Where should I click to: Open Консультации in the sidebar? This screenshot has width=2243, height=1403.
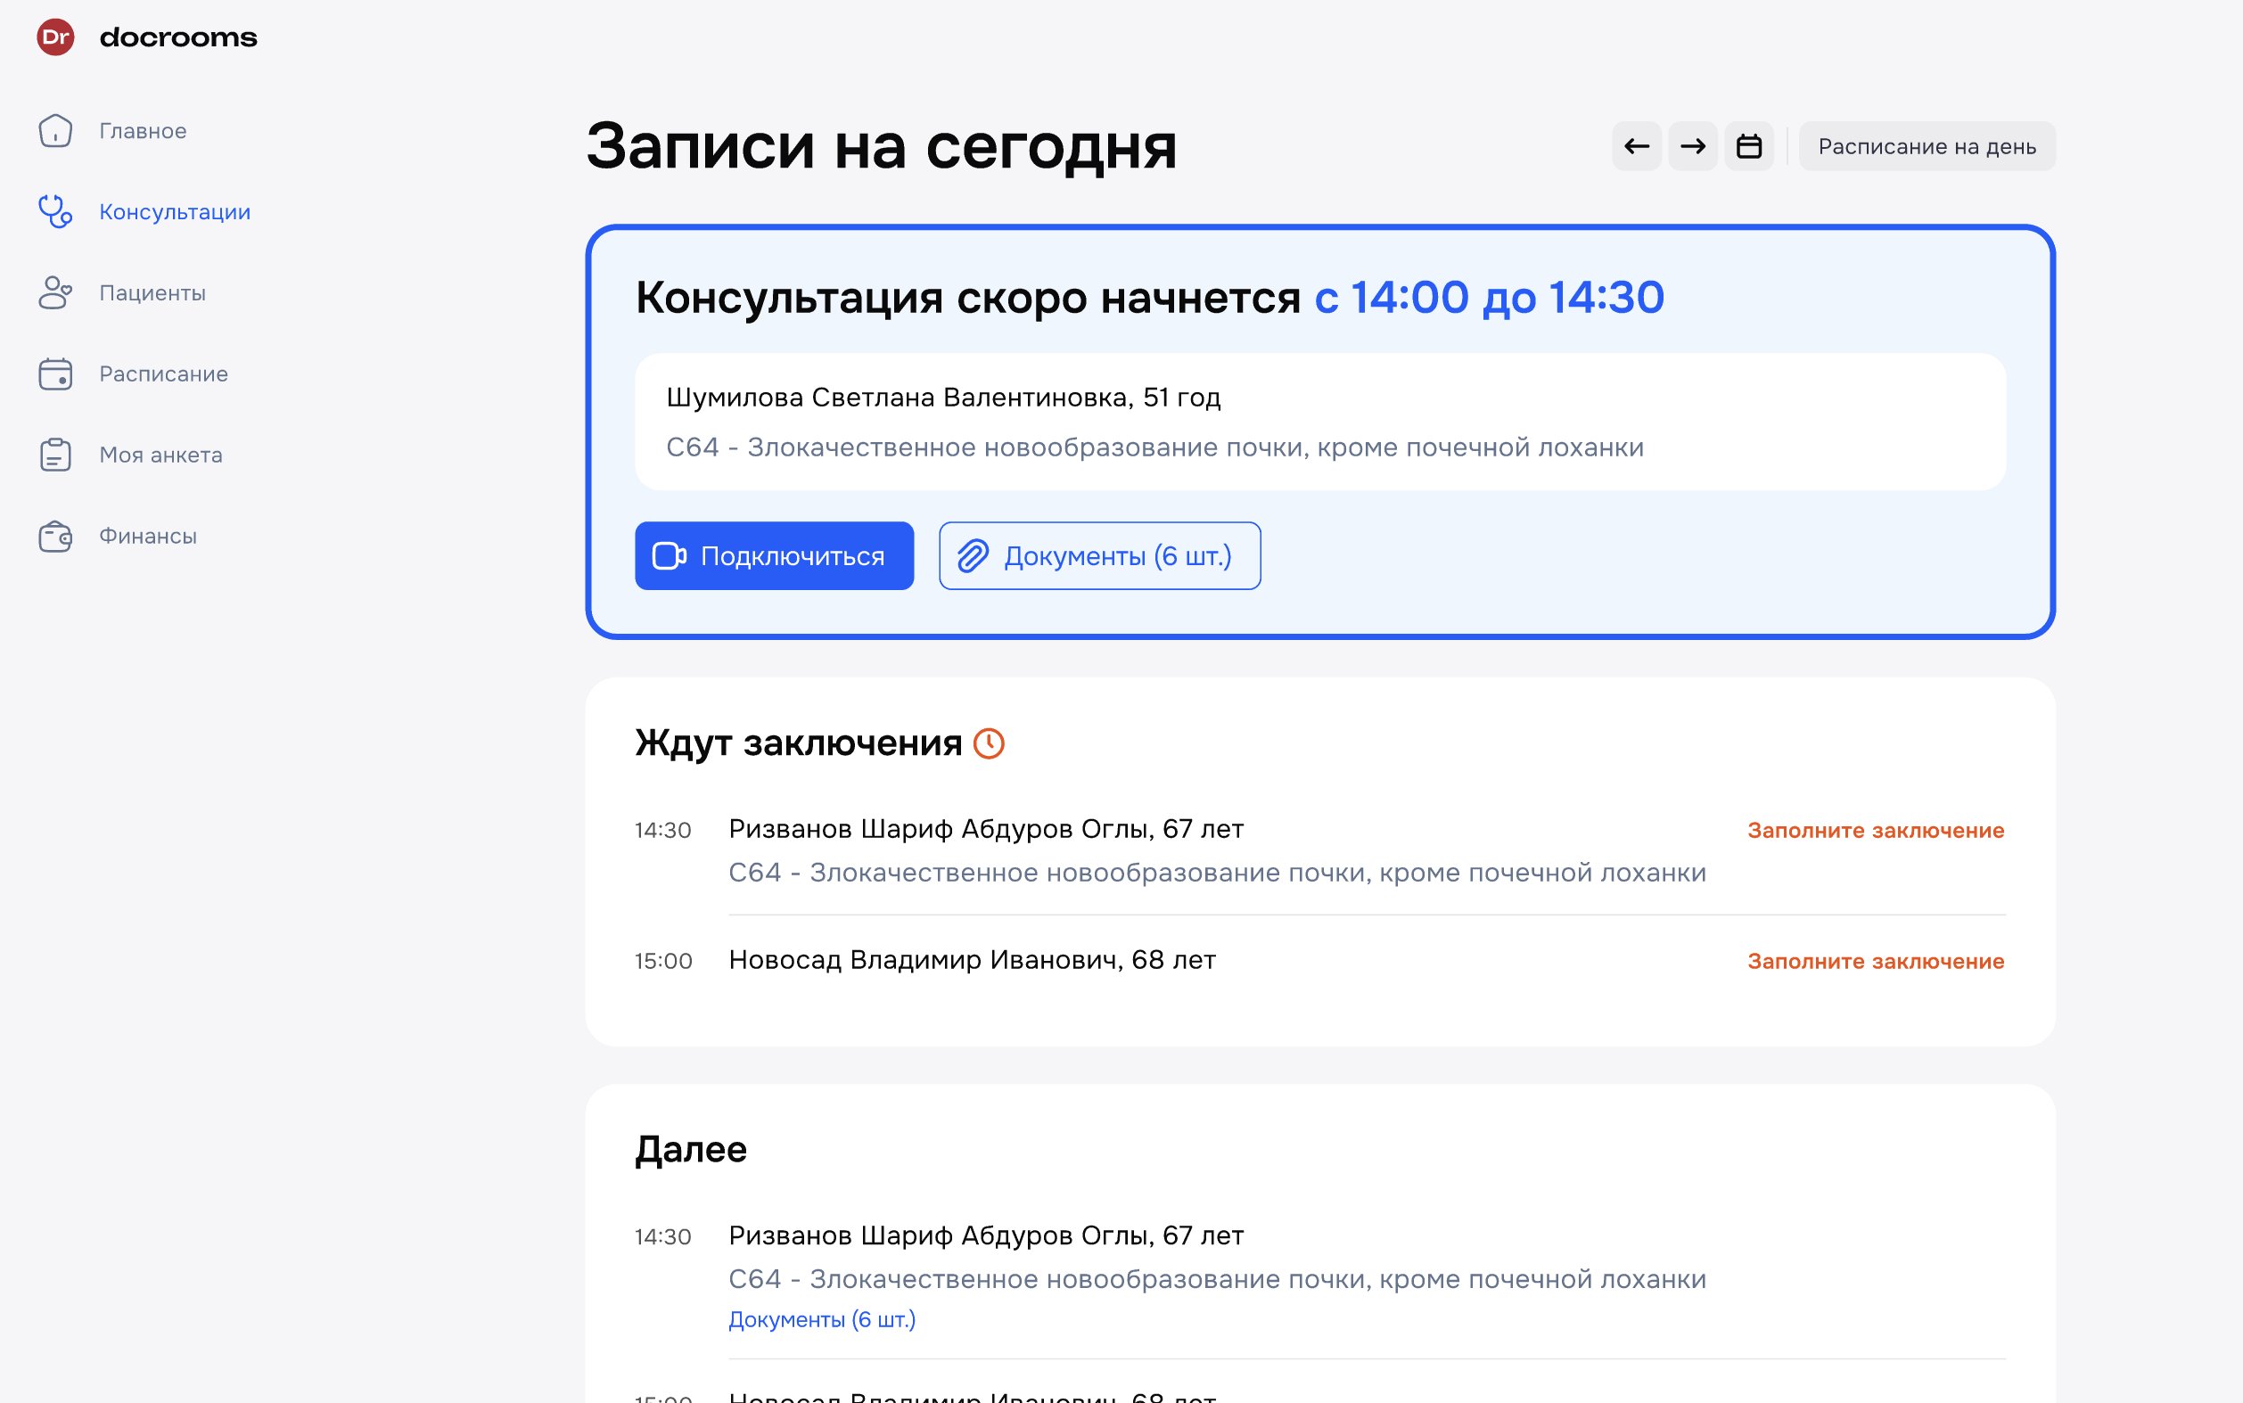click(175, 212)
